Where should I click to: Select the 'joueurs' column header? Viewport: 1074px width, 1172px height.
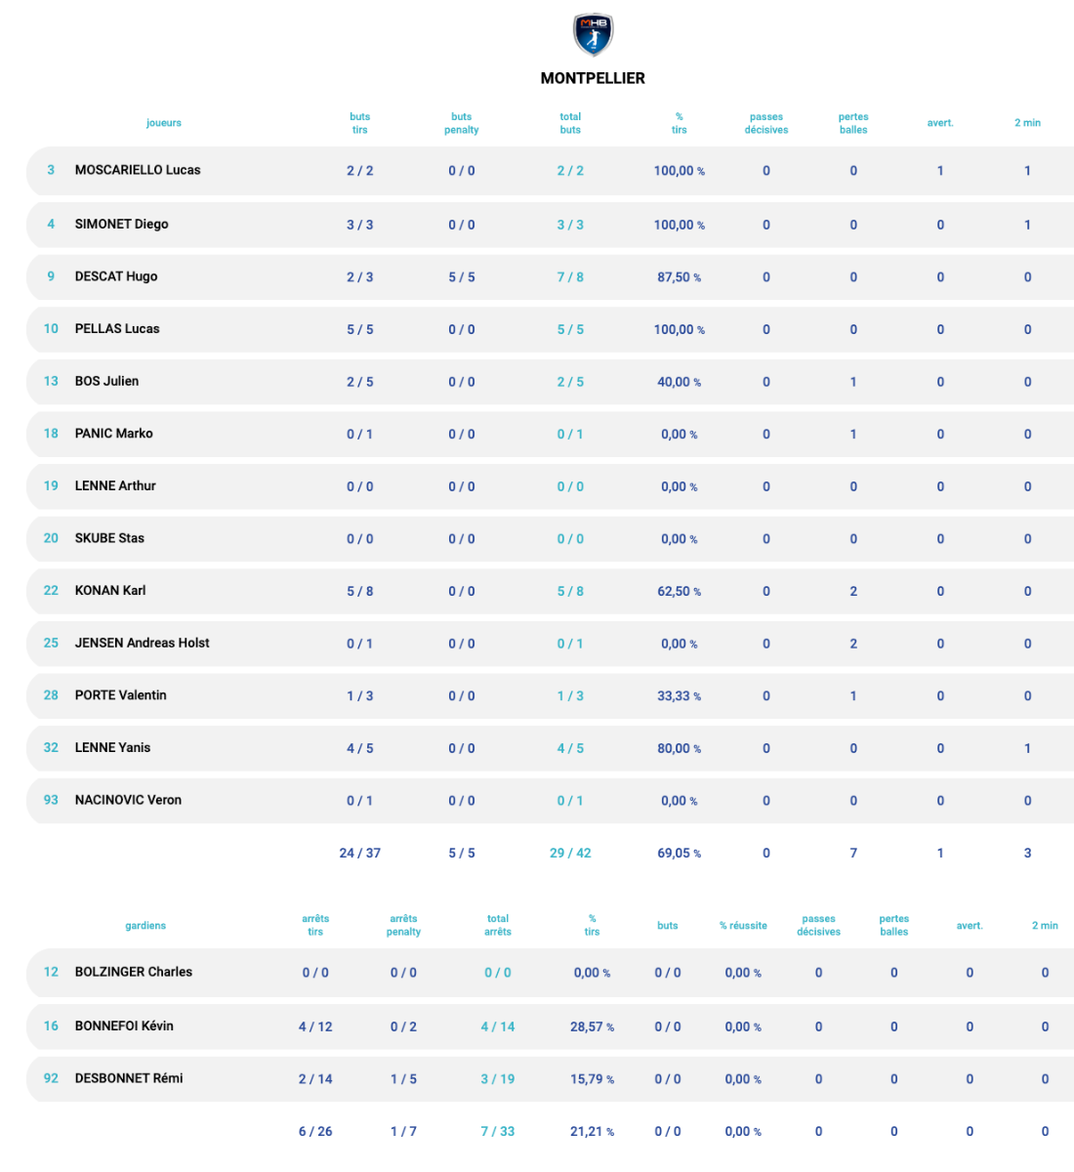[x=163, y=123]
